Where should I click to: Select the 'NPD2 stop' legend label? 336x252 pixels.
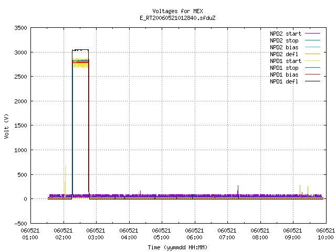tap(284, 40)
